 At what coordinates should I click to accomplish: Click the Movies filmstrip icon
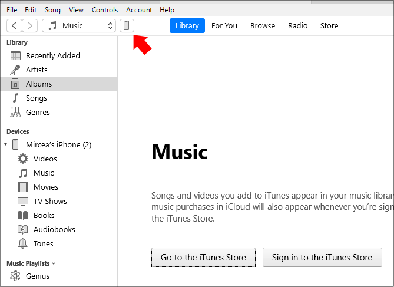pyautogui.click(x=23, y=187)
